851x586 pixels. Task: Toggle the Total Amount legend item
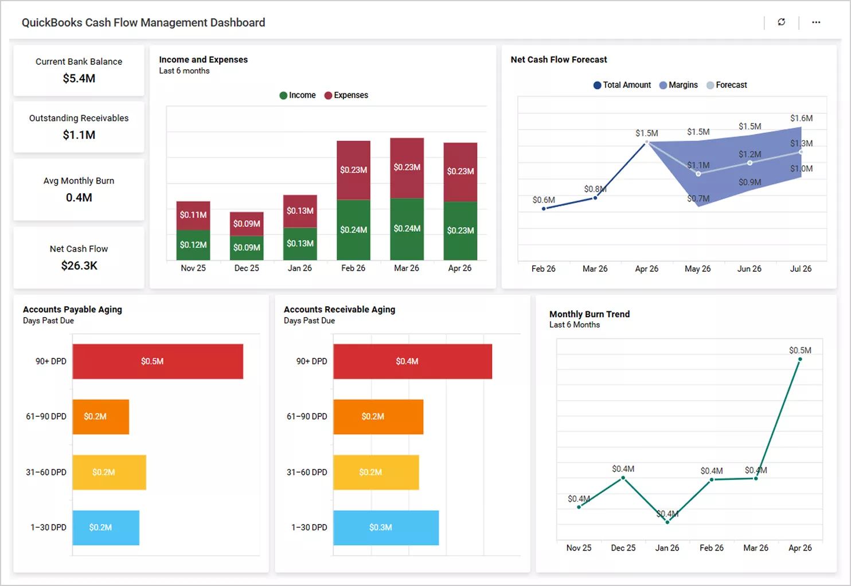[x=622, y=85]
